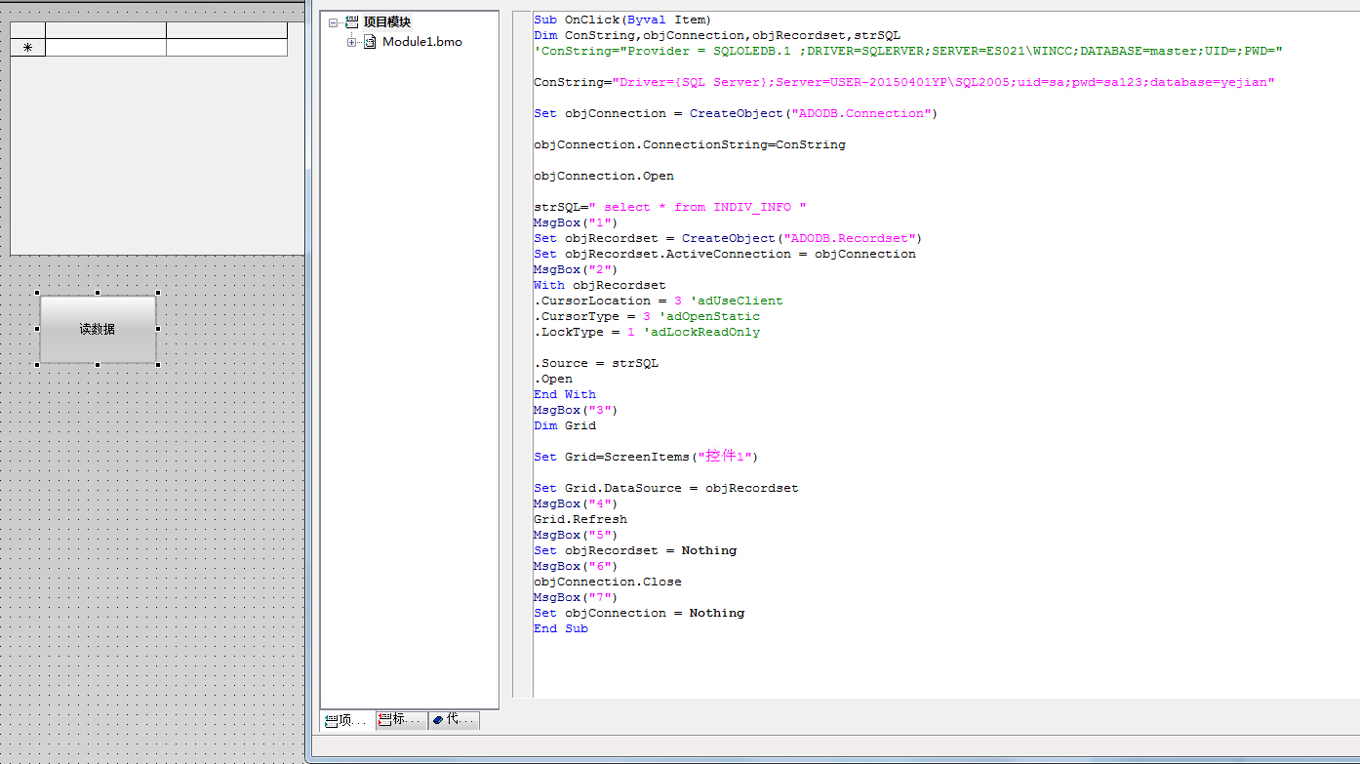Viewport: 1360px width, 764px height.
Task: Click the .CursorType = 3 line
Action: click(647, 316)
